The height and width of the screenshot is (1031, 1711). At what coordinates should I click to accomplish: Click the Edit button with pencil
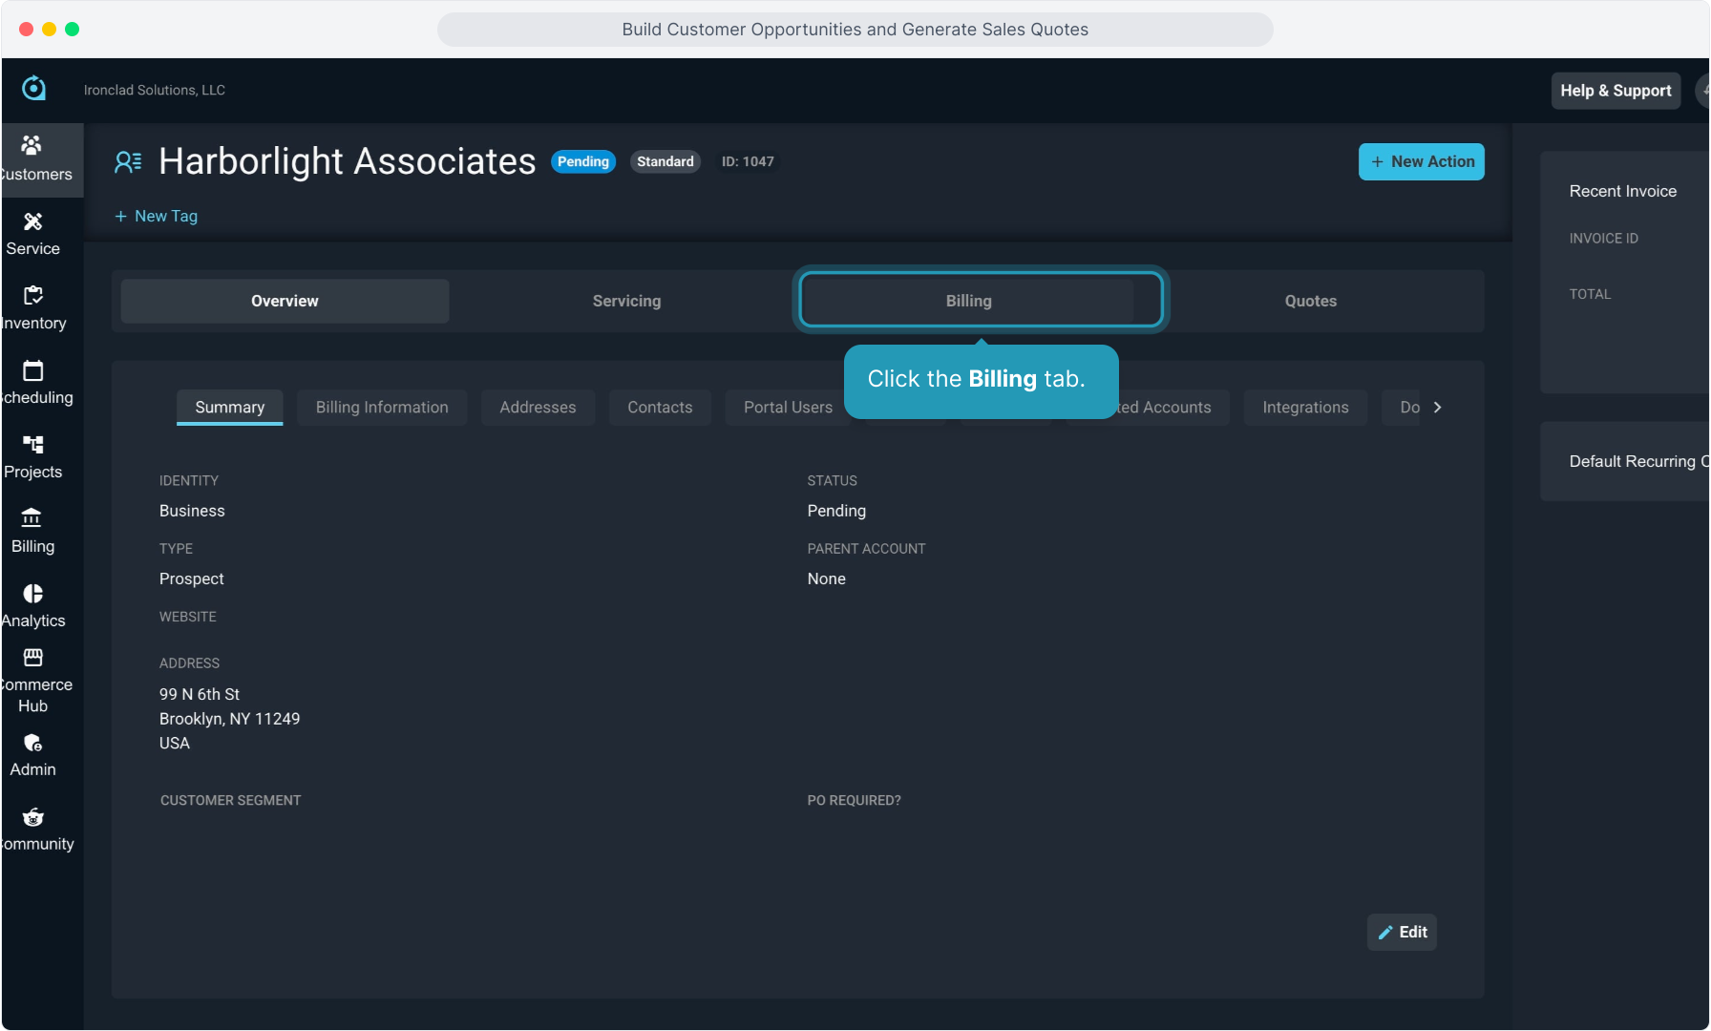click(x=1402, y=932)
